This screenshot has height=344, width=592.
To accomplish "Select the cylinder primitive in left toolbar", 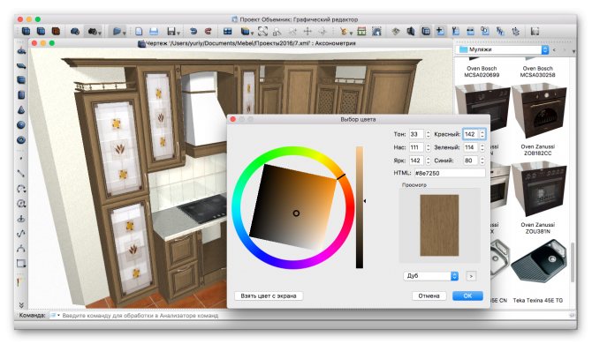I will tap(21, 94).
